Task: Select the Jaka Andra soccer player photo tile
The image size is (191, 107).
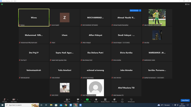Action: click(157, 18)
